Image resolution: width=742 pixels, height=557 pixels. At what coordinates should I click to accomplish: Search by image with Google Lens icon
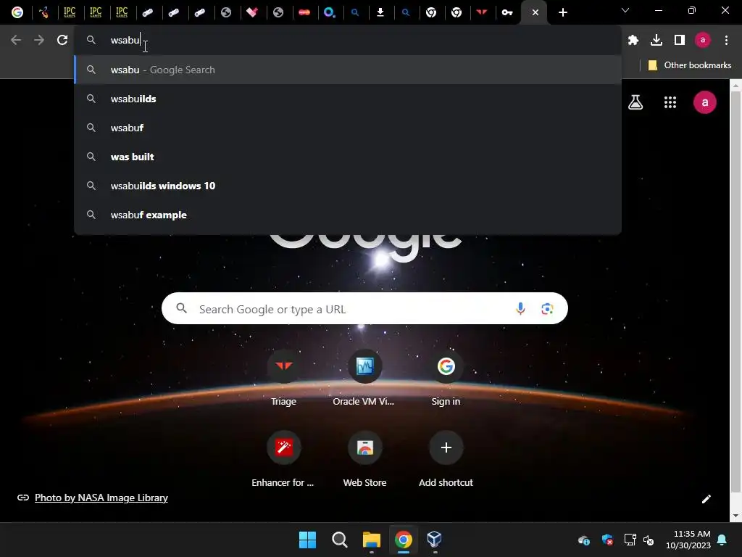[x=547, y=309]
